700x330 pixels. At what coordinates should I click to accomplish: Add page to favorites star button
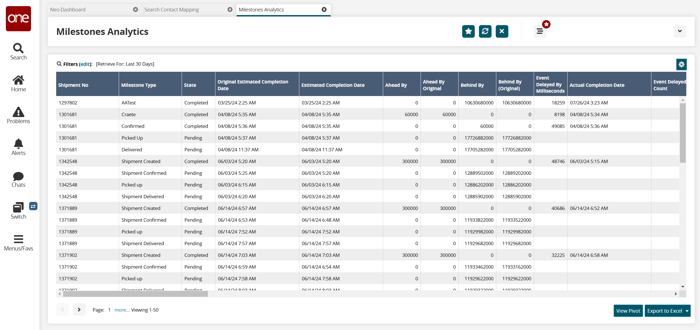point(468,31)
